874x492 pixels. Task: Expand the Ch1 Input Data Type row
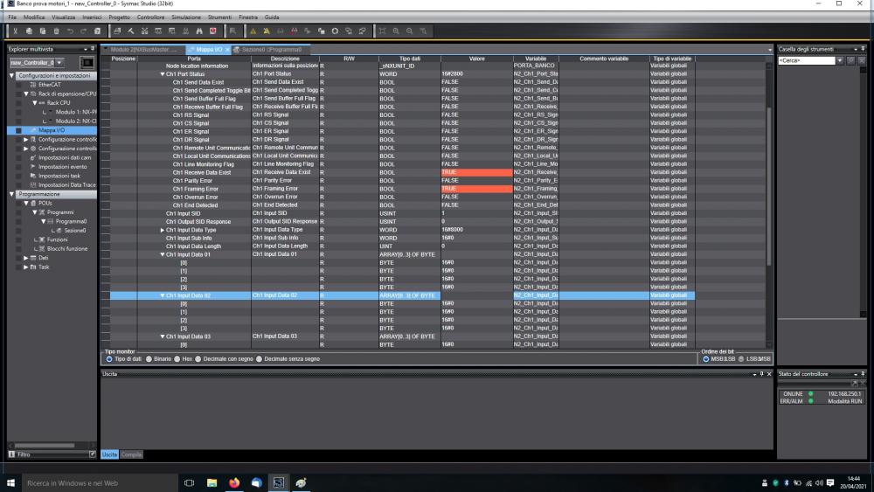click(163, 230)
